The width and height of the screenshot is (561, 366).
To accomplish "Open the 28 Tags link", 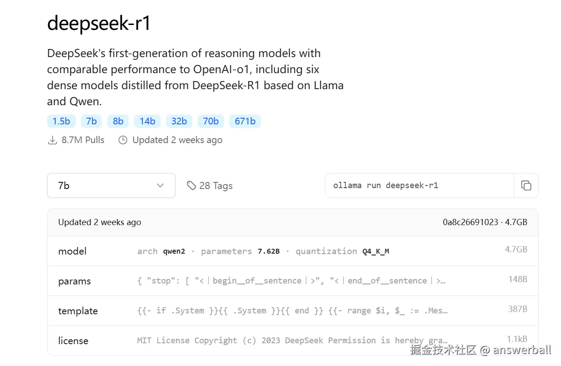I will coord(215,186).
